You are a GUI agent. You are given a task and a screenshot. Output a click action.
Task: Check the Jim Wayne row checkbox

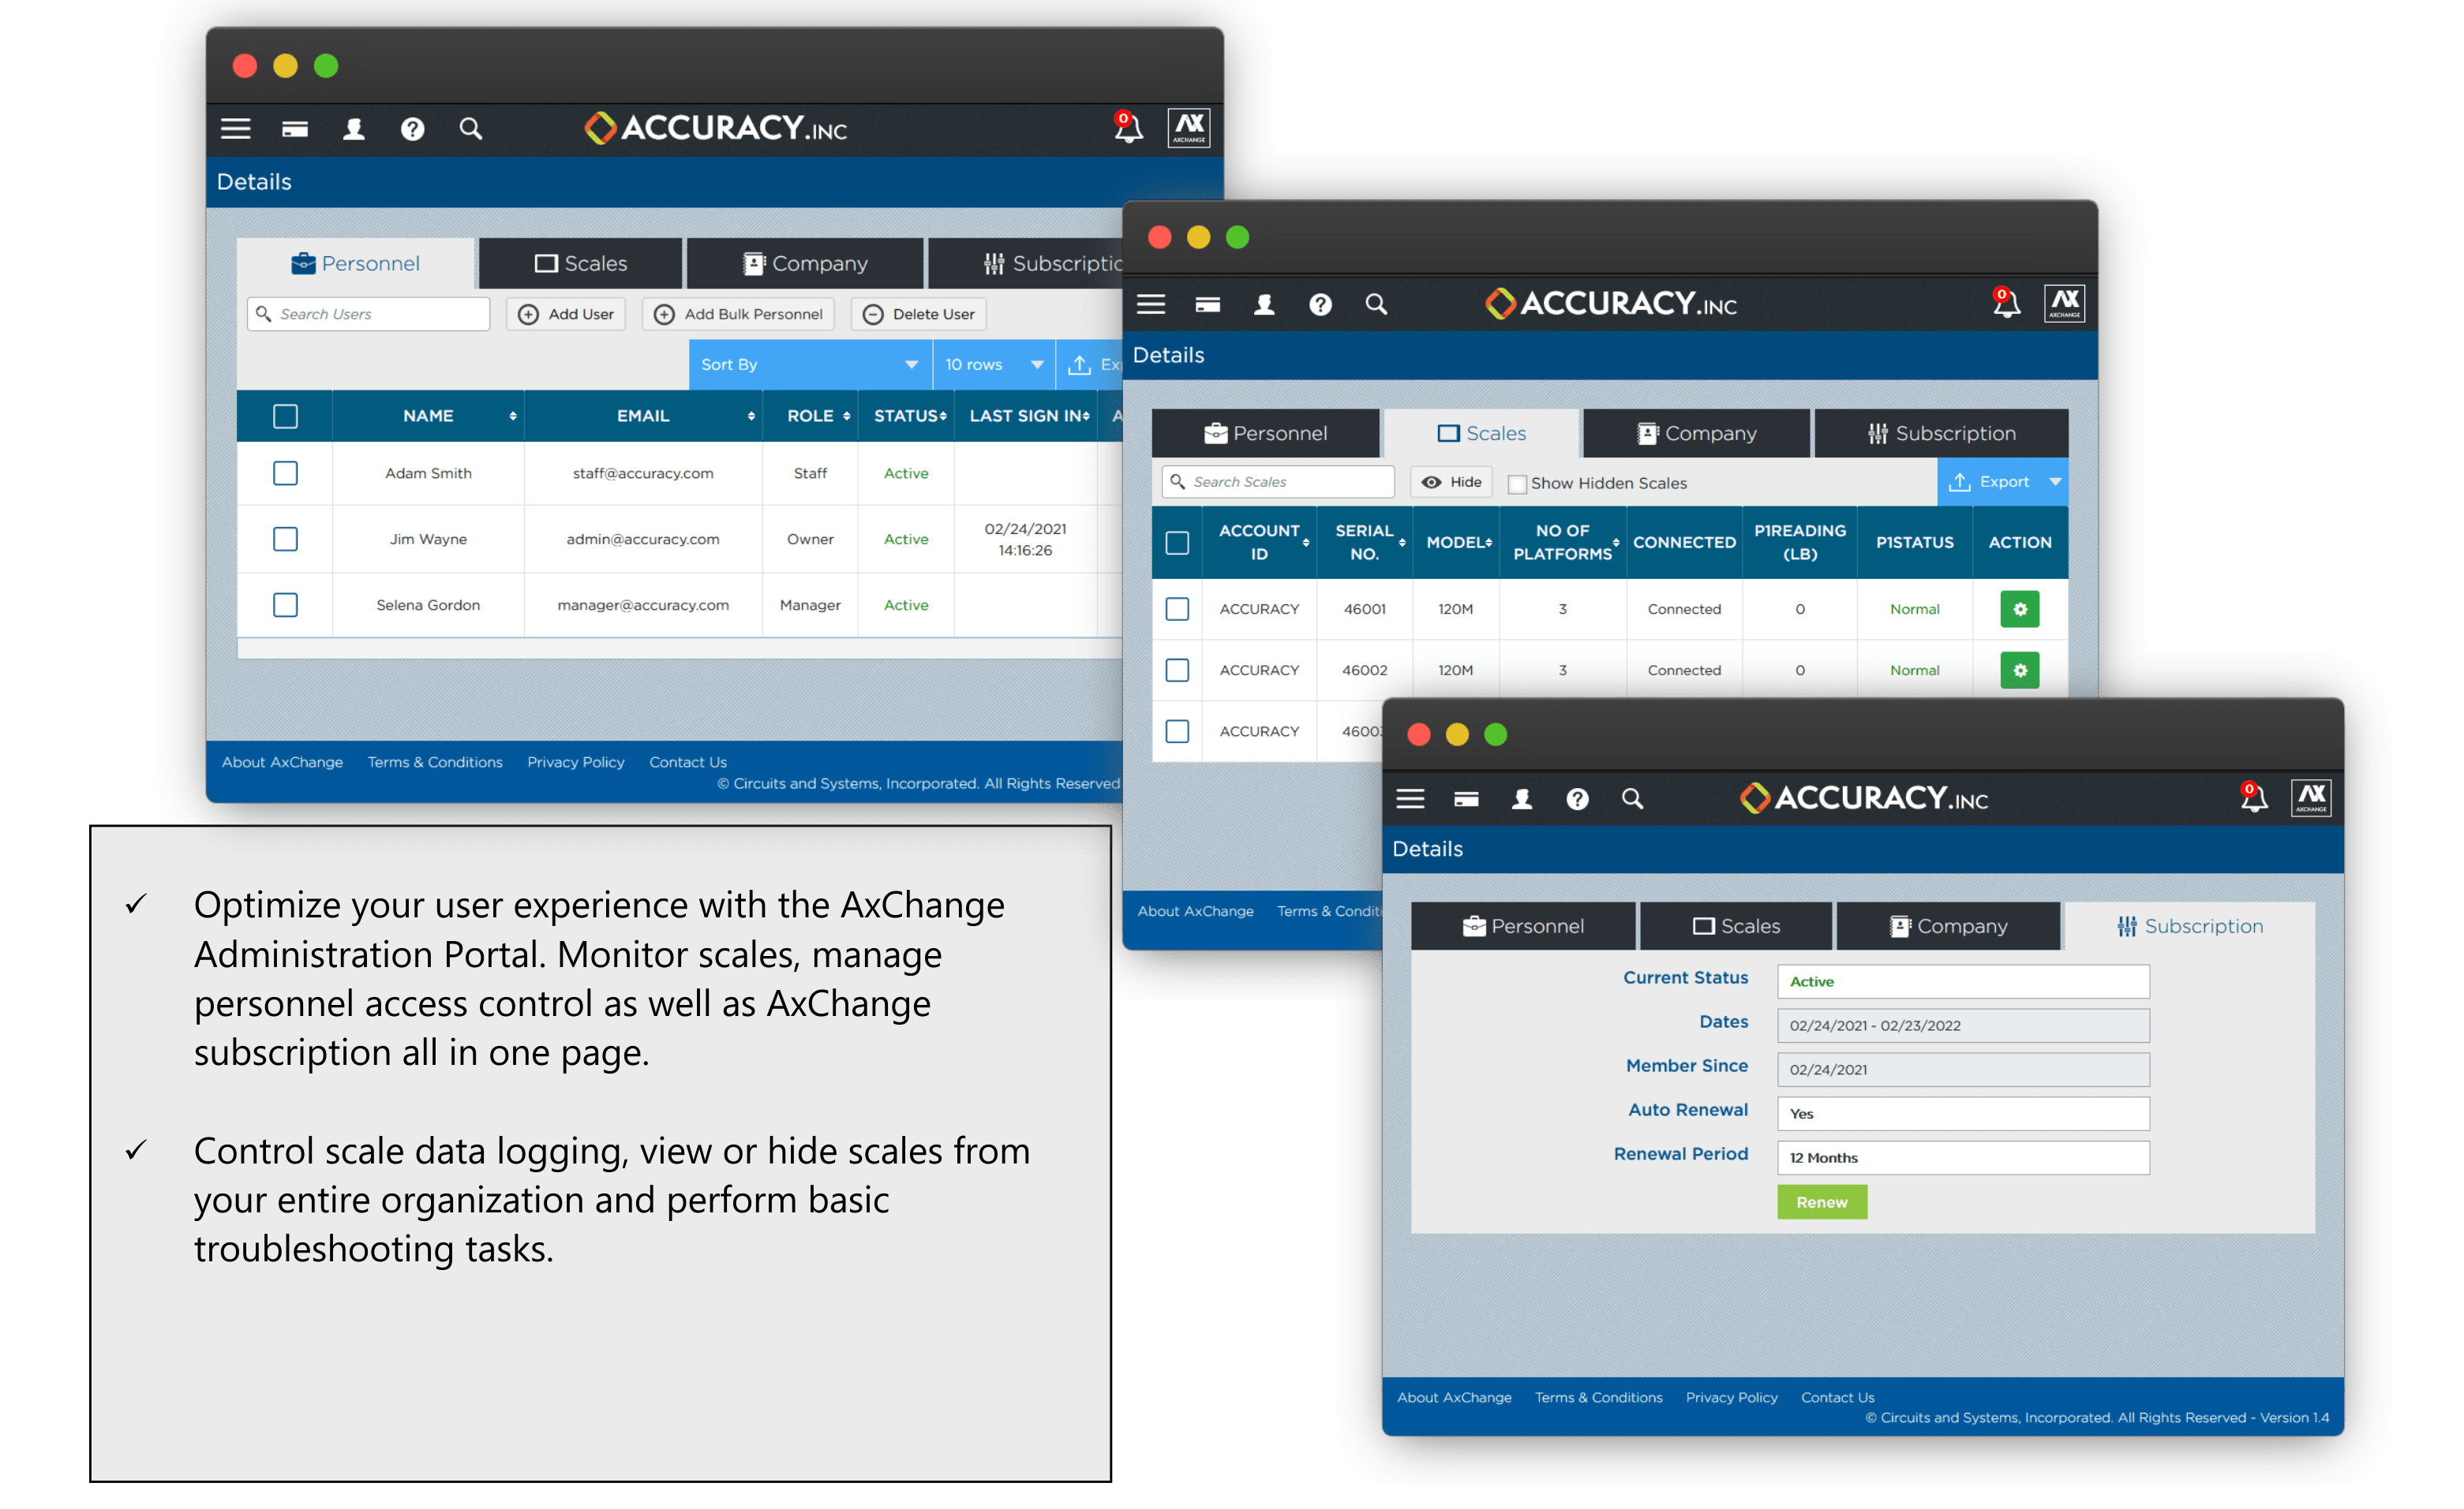point(285,539)
